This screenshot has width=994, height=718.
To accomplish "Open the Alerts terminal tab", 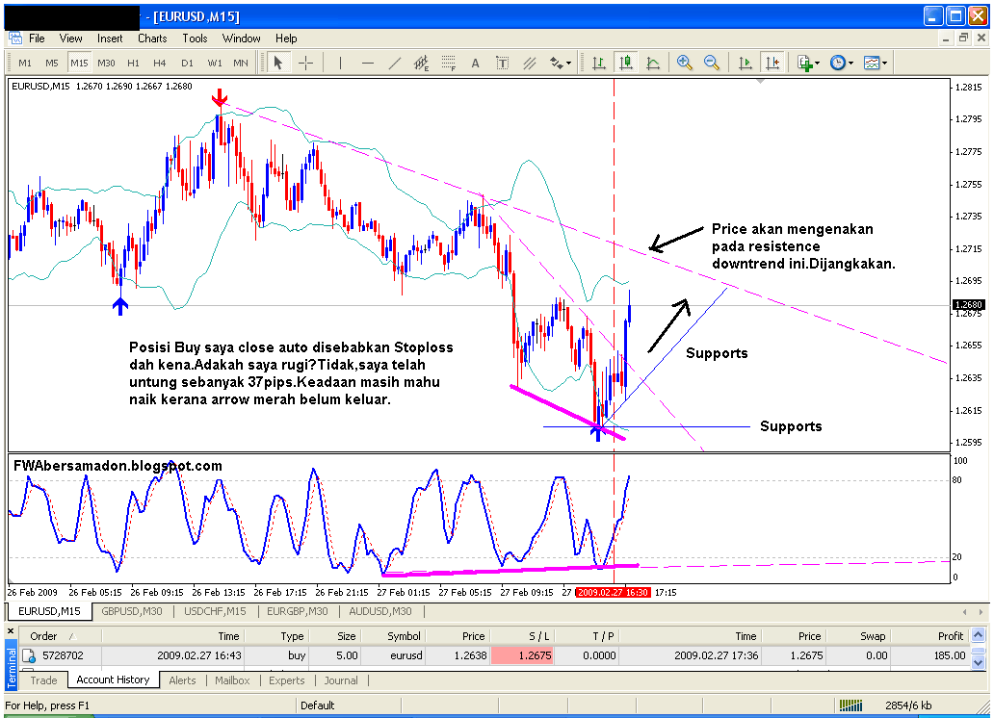I will coord(183,680).
